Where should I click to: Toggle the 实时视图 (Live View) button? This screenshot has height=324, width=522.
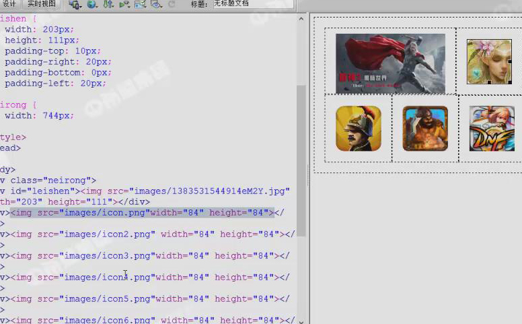point(42,3)
